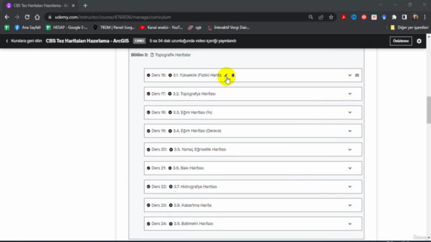
Task: Open Diğer yer işaretleri bookmarks folder
Action: (x=409, y=28)
